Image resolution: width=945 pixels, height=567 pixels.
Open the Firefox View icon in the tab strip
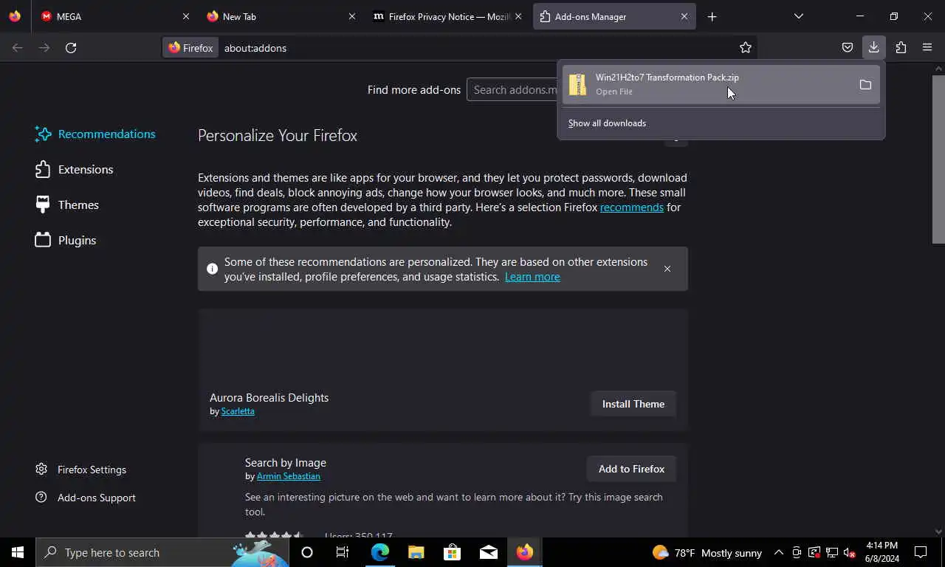click(x=15, y=16)
